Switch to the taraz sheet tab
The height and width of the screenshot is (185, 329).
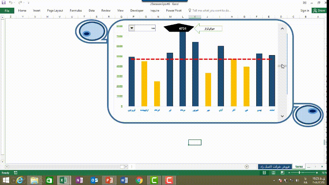299,166
